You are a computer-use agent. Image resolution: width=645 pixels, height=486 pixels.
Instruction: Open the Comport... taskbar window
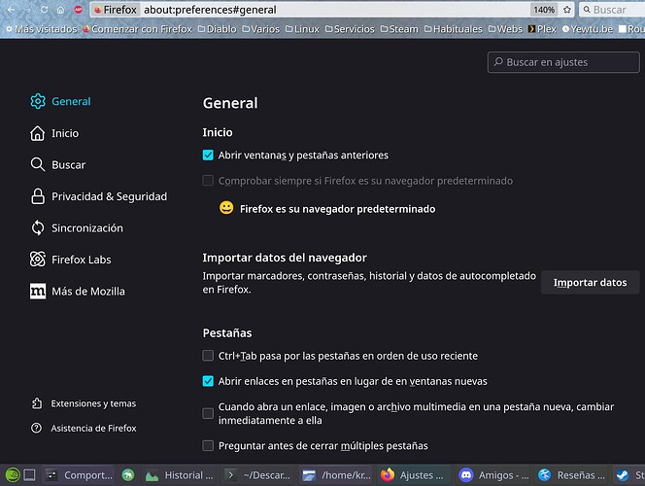coord(79,475)
